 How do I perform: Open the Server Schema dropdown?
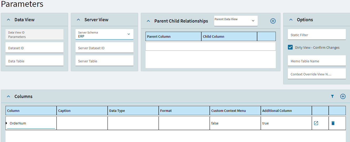104,34
